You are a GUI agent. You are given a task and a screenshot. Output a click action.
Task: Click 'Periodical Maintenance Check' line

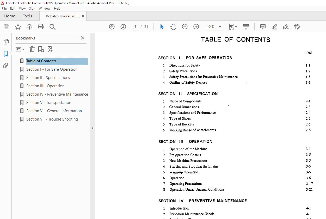click(192, 214)
